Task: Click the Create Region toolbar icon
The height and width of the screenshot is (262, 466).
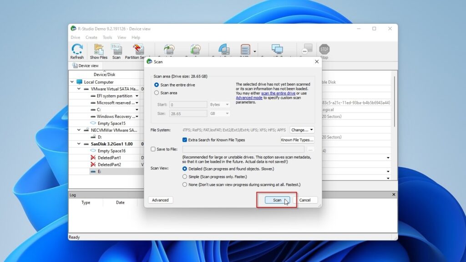Action: click(x=224, y=49)
